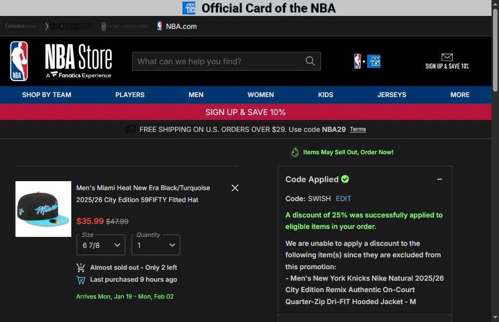Open the Kids menu
Screen dimensions: 499x322
326,95
